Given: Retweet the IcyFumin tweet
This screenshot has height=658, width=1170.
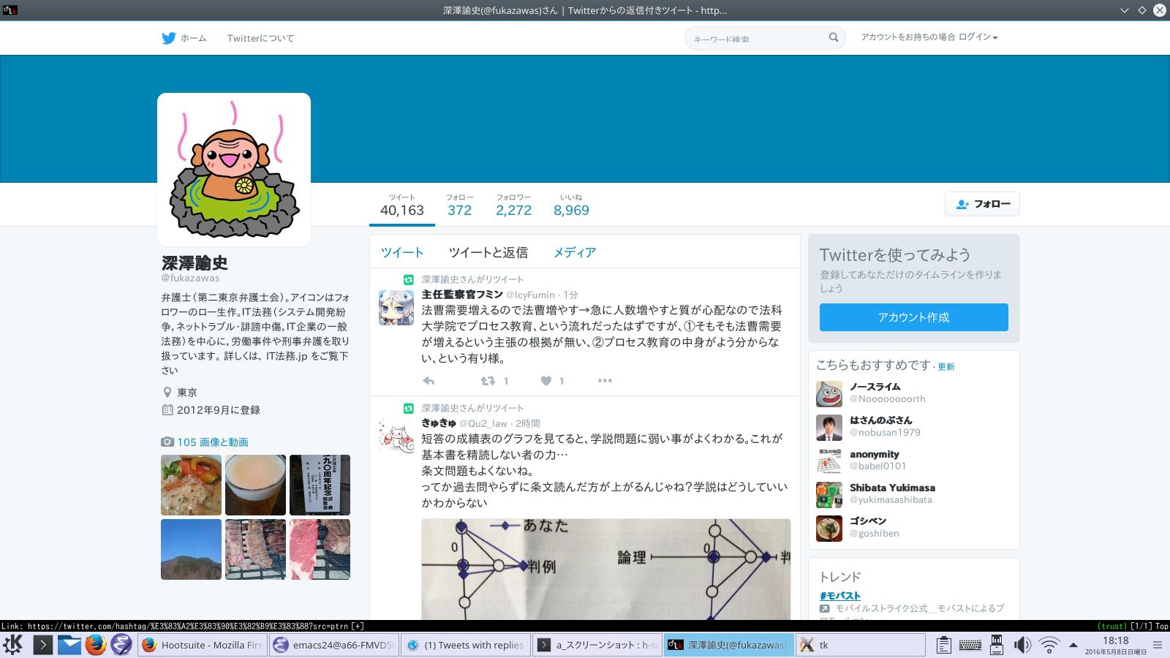Looking at the screenshot, I should click(488, 380).
